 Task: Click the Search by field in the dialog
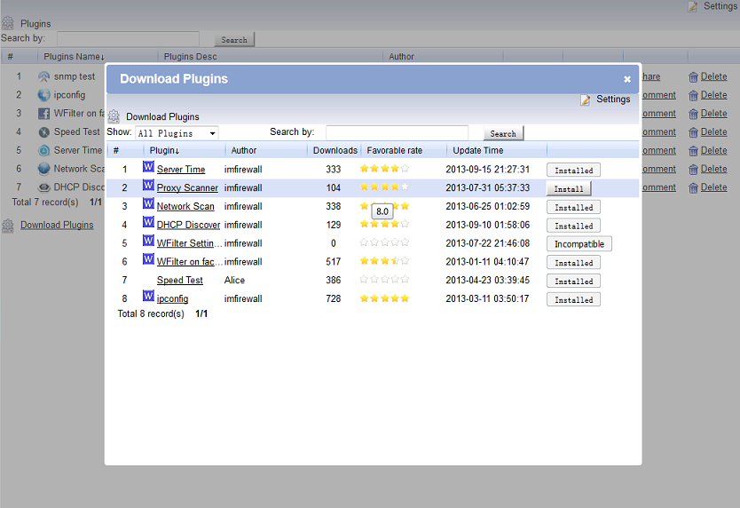pos(397,133)
